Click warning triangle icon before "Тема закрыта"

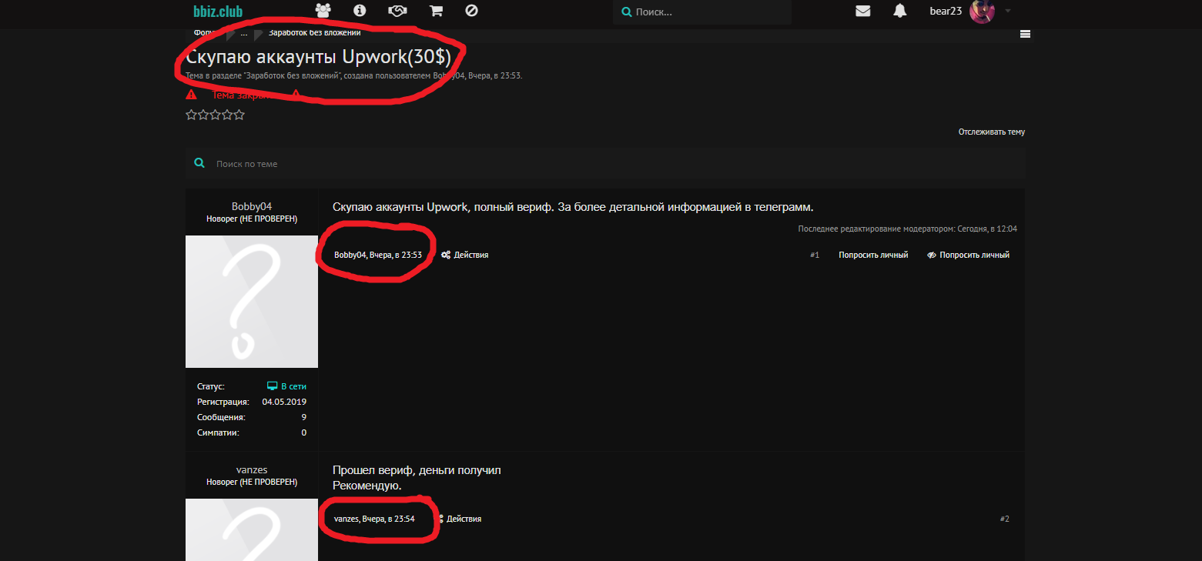tap(191, 95)
